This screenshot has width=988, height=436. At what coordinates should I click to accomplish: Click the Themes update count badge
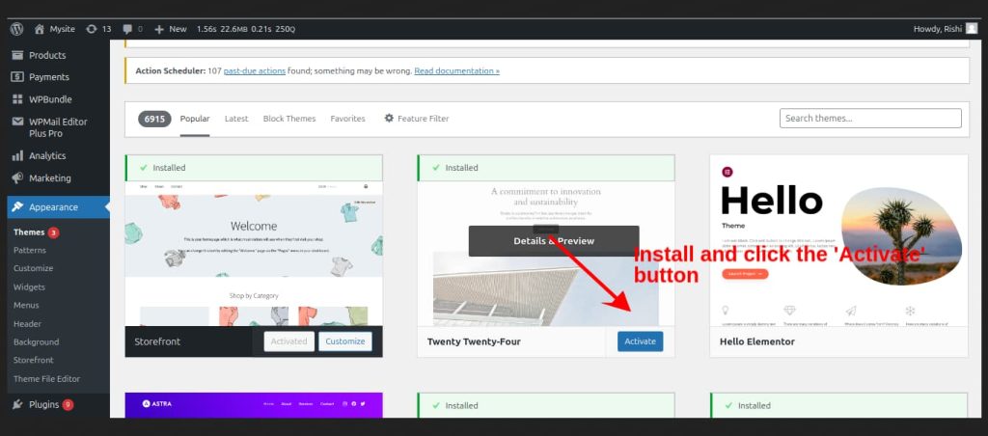[54, 232]
